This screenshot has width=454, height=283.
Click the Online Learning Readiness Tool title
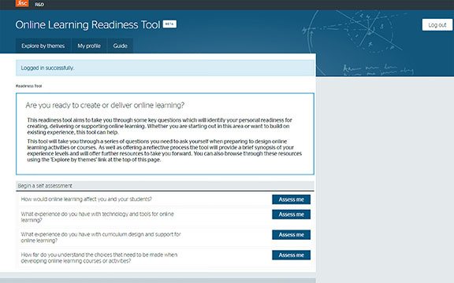(87, 25)
